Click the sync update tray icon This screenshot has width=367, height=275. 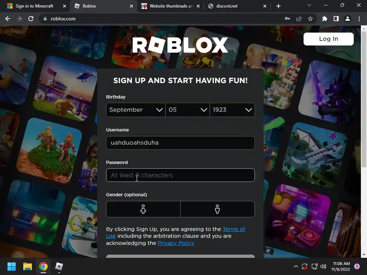pyautogui.click(x=305, y=266)
